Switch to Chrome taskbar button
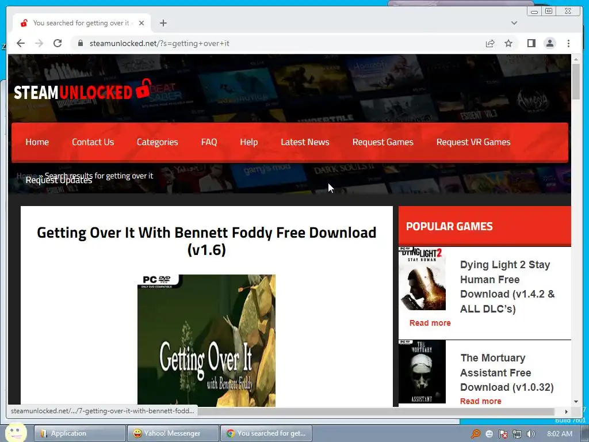 (x=266, y=433)
